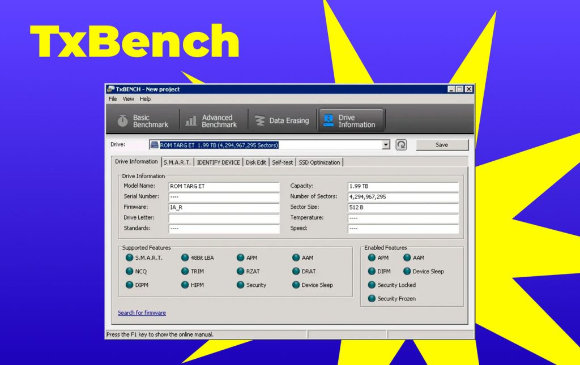Close the TxBENCH window
Screen dimensions: 580x365
tap(468, 89)
